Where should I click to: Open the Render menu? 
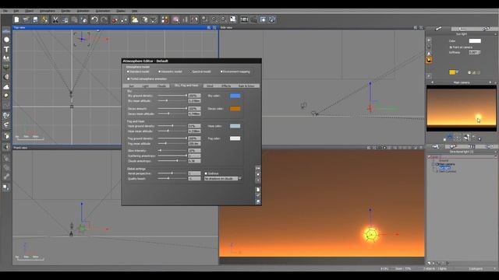tap(65, 11)
